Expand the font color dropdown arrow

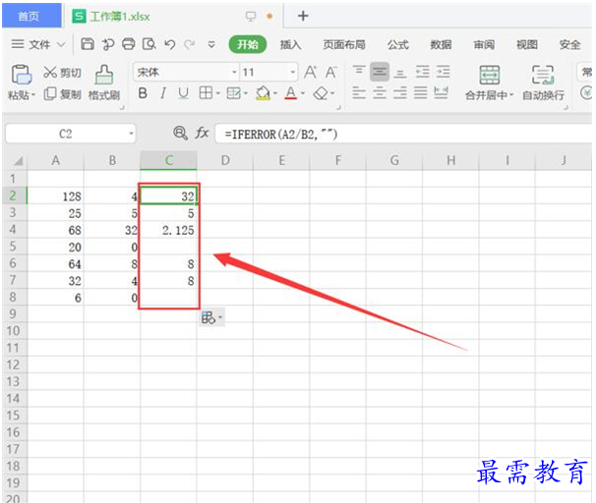(303, 93)
